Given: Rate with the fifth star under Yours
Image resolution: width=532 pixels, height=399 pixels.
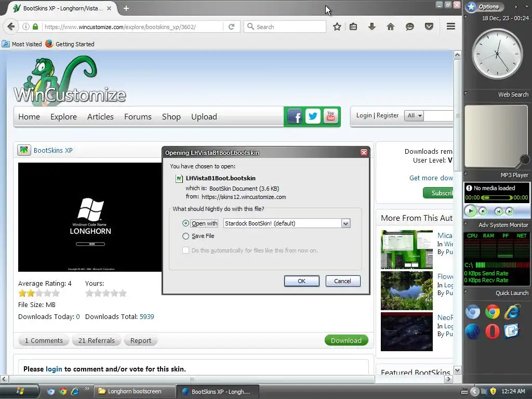Looking at the screenshot, I should pyautogui.click(x=123, y=293).
